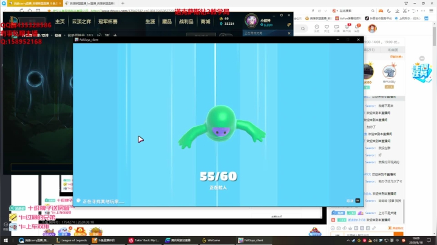Open the Douyu follow heart icon
This screenshot has width=437, height=245.
click(x=327, y=28)
